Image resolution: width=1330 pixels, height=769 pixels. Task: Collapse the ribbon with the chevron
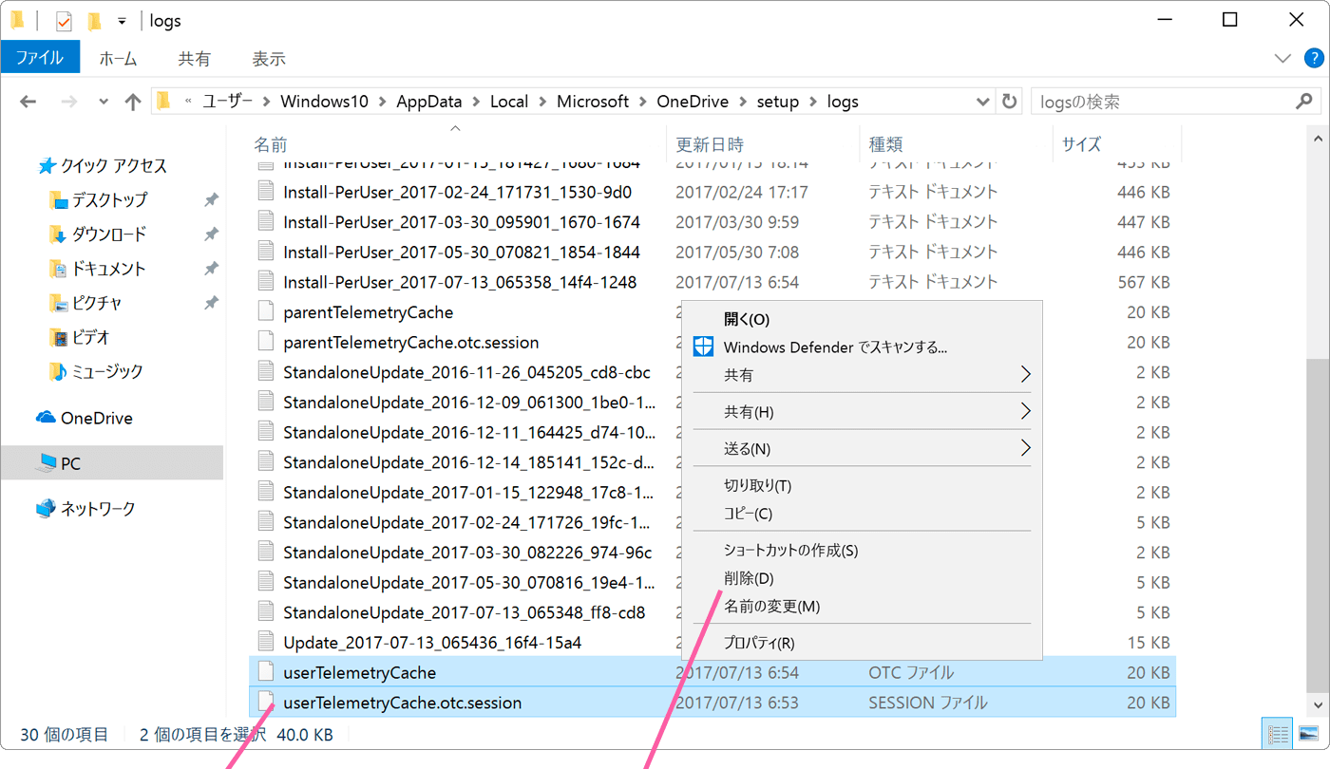(1282, 59)
